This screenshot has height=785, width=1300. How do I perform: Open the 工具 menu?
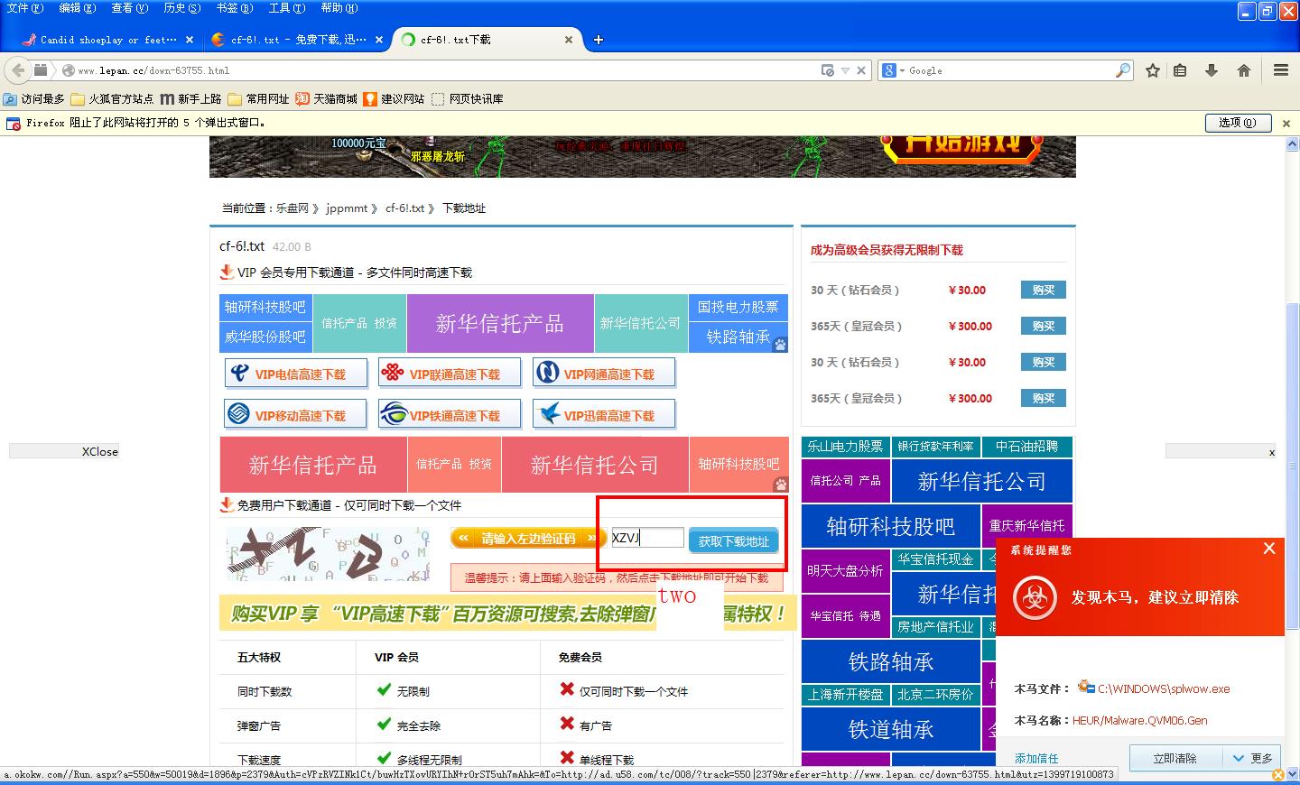coord(286,8)
